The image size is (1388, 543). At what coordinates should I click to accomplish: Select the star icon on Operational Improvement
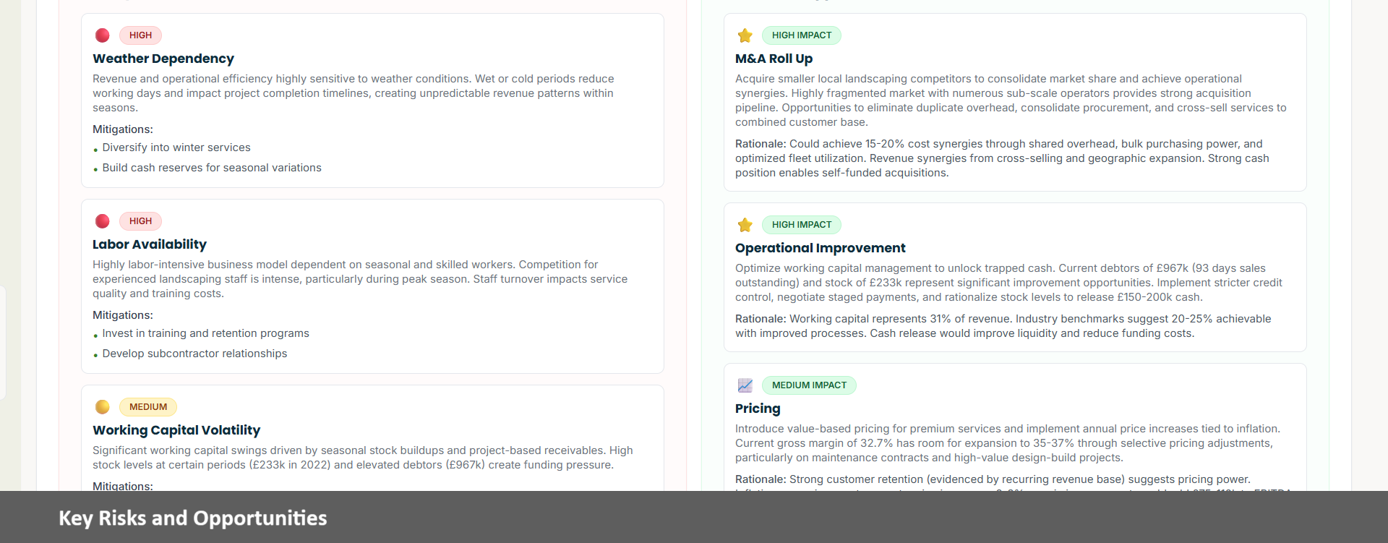(745, 224)
